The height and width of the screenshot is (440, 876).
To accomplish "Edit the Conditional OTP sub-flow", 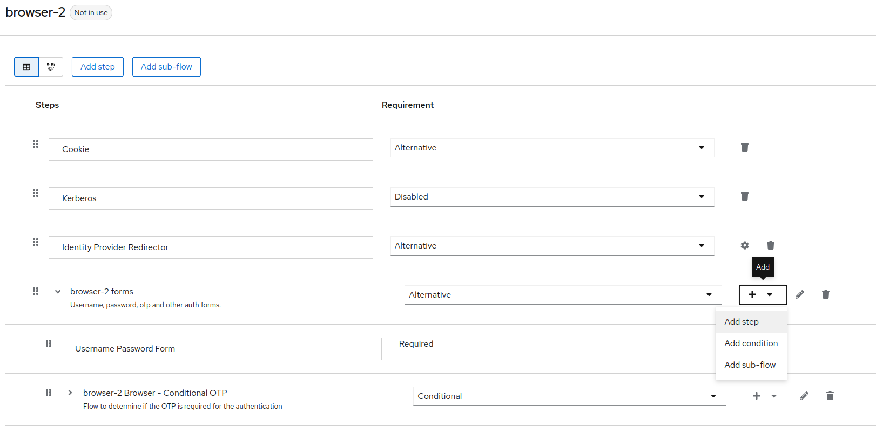I will [804, 396].
